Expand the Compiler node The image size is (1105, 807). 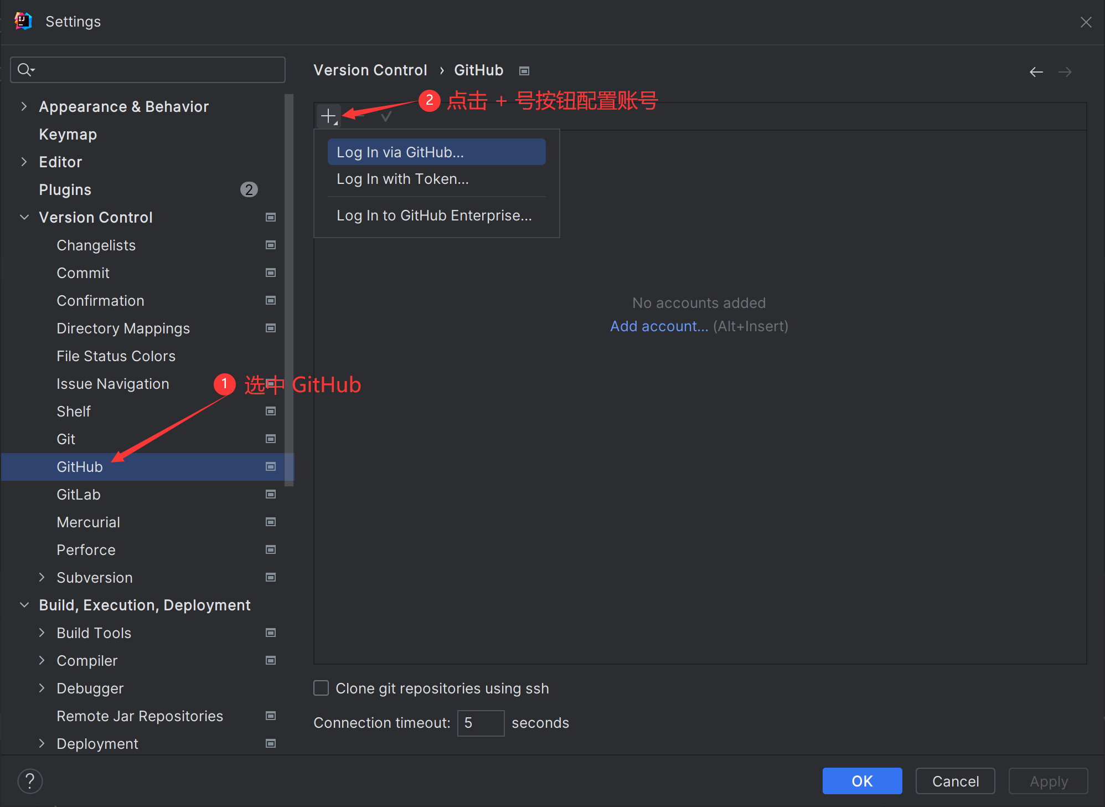click(42, 660)
